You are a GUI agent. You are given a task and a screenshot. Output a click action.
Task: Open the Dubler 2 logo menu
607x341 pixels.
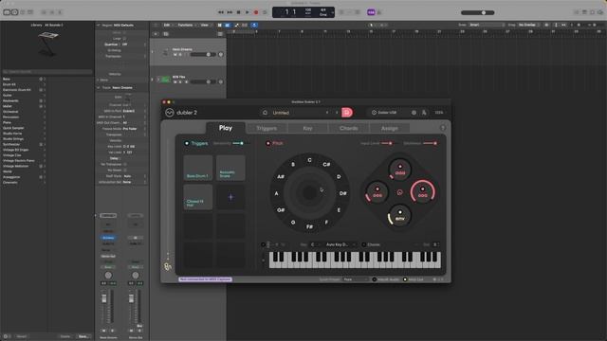click(170, 113)
